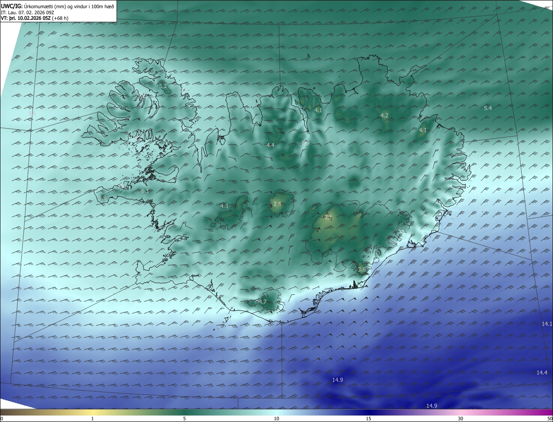
Task: Click the 5.8 value label on the peninsula tip
Action: pyautogui.click(x=102, y=198)
